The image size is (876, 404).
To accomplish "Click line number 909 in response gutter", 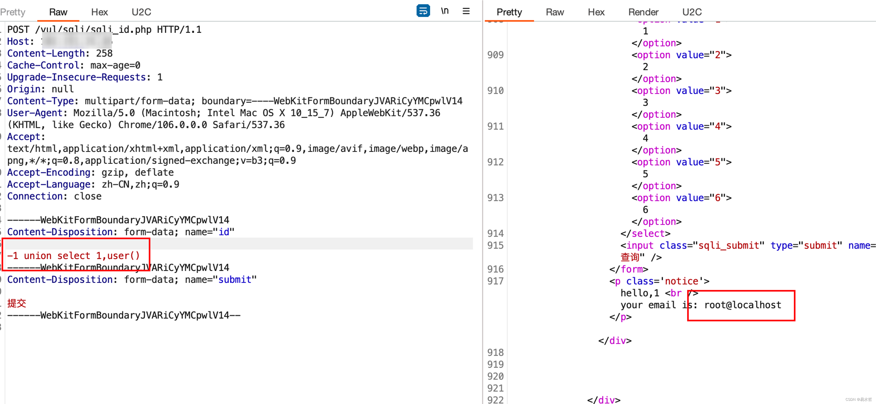I will click(495, 55).
